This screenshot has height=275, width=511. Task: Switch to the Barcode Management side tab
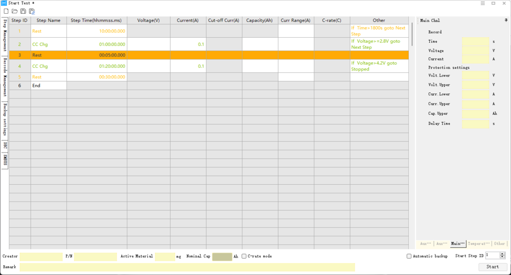tap(5, 78)
